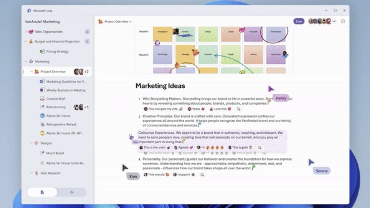The image size is (370, 208).
Task: Click the page icon beside the header Project Overview title
Action: tap(101, 21)
